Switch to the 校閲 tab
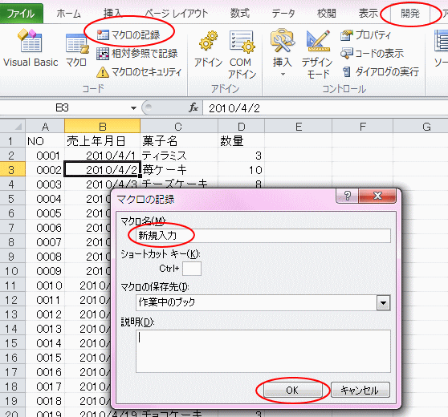 326,14
